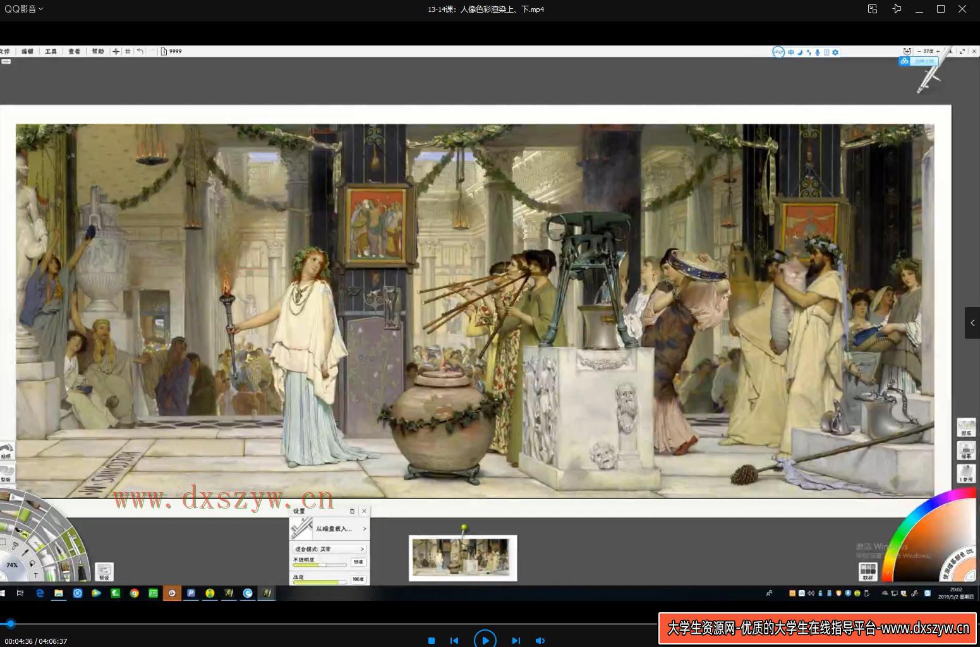Click the document name 9999
The image size is (980, 647).
tap(176, 52)
